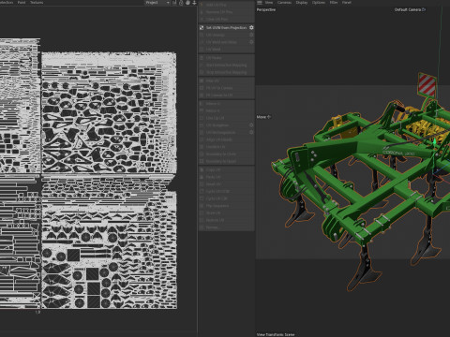Open the viewport Options menu
Screen dimensions: 450x337
[319, 3]
